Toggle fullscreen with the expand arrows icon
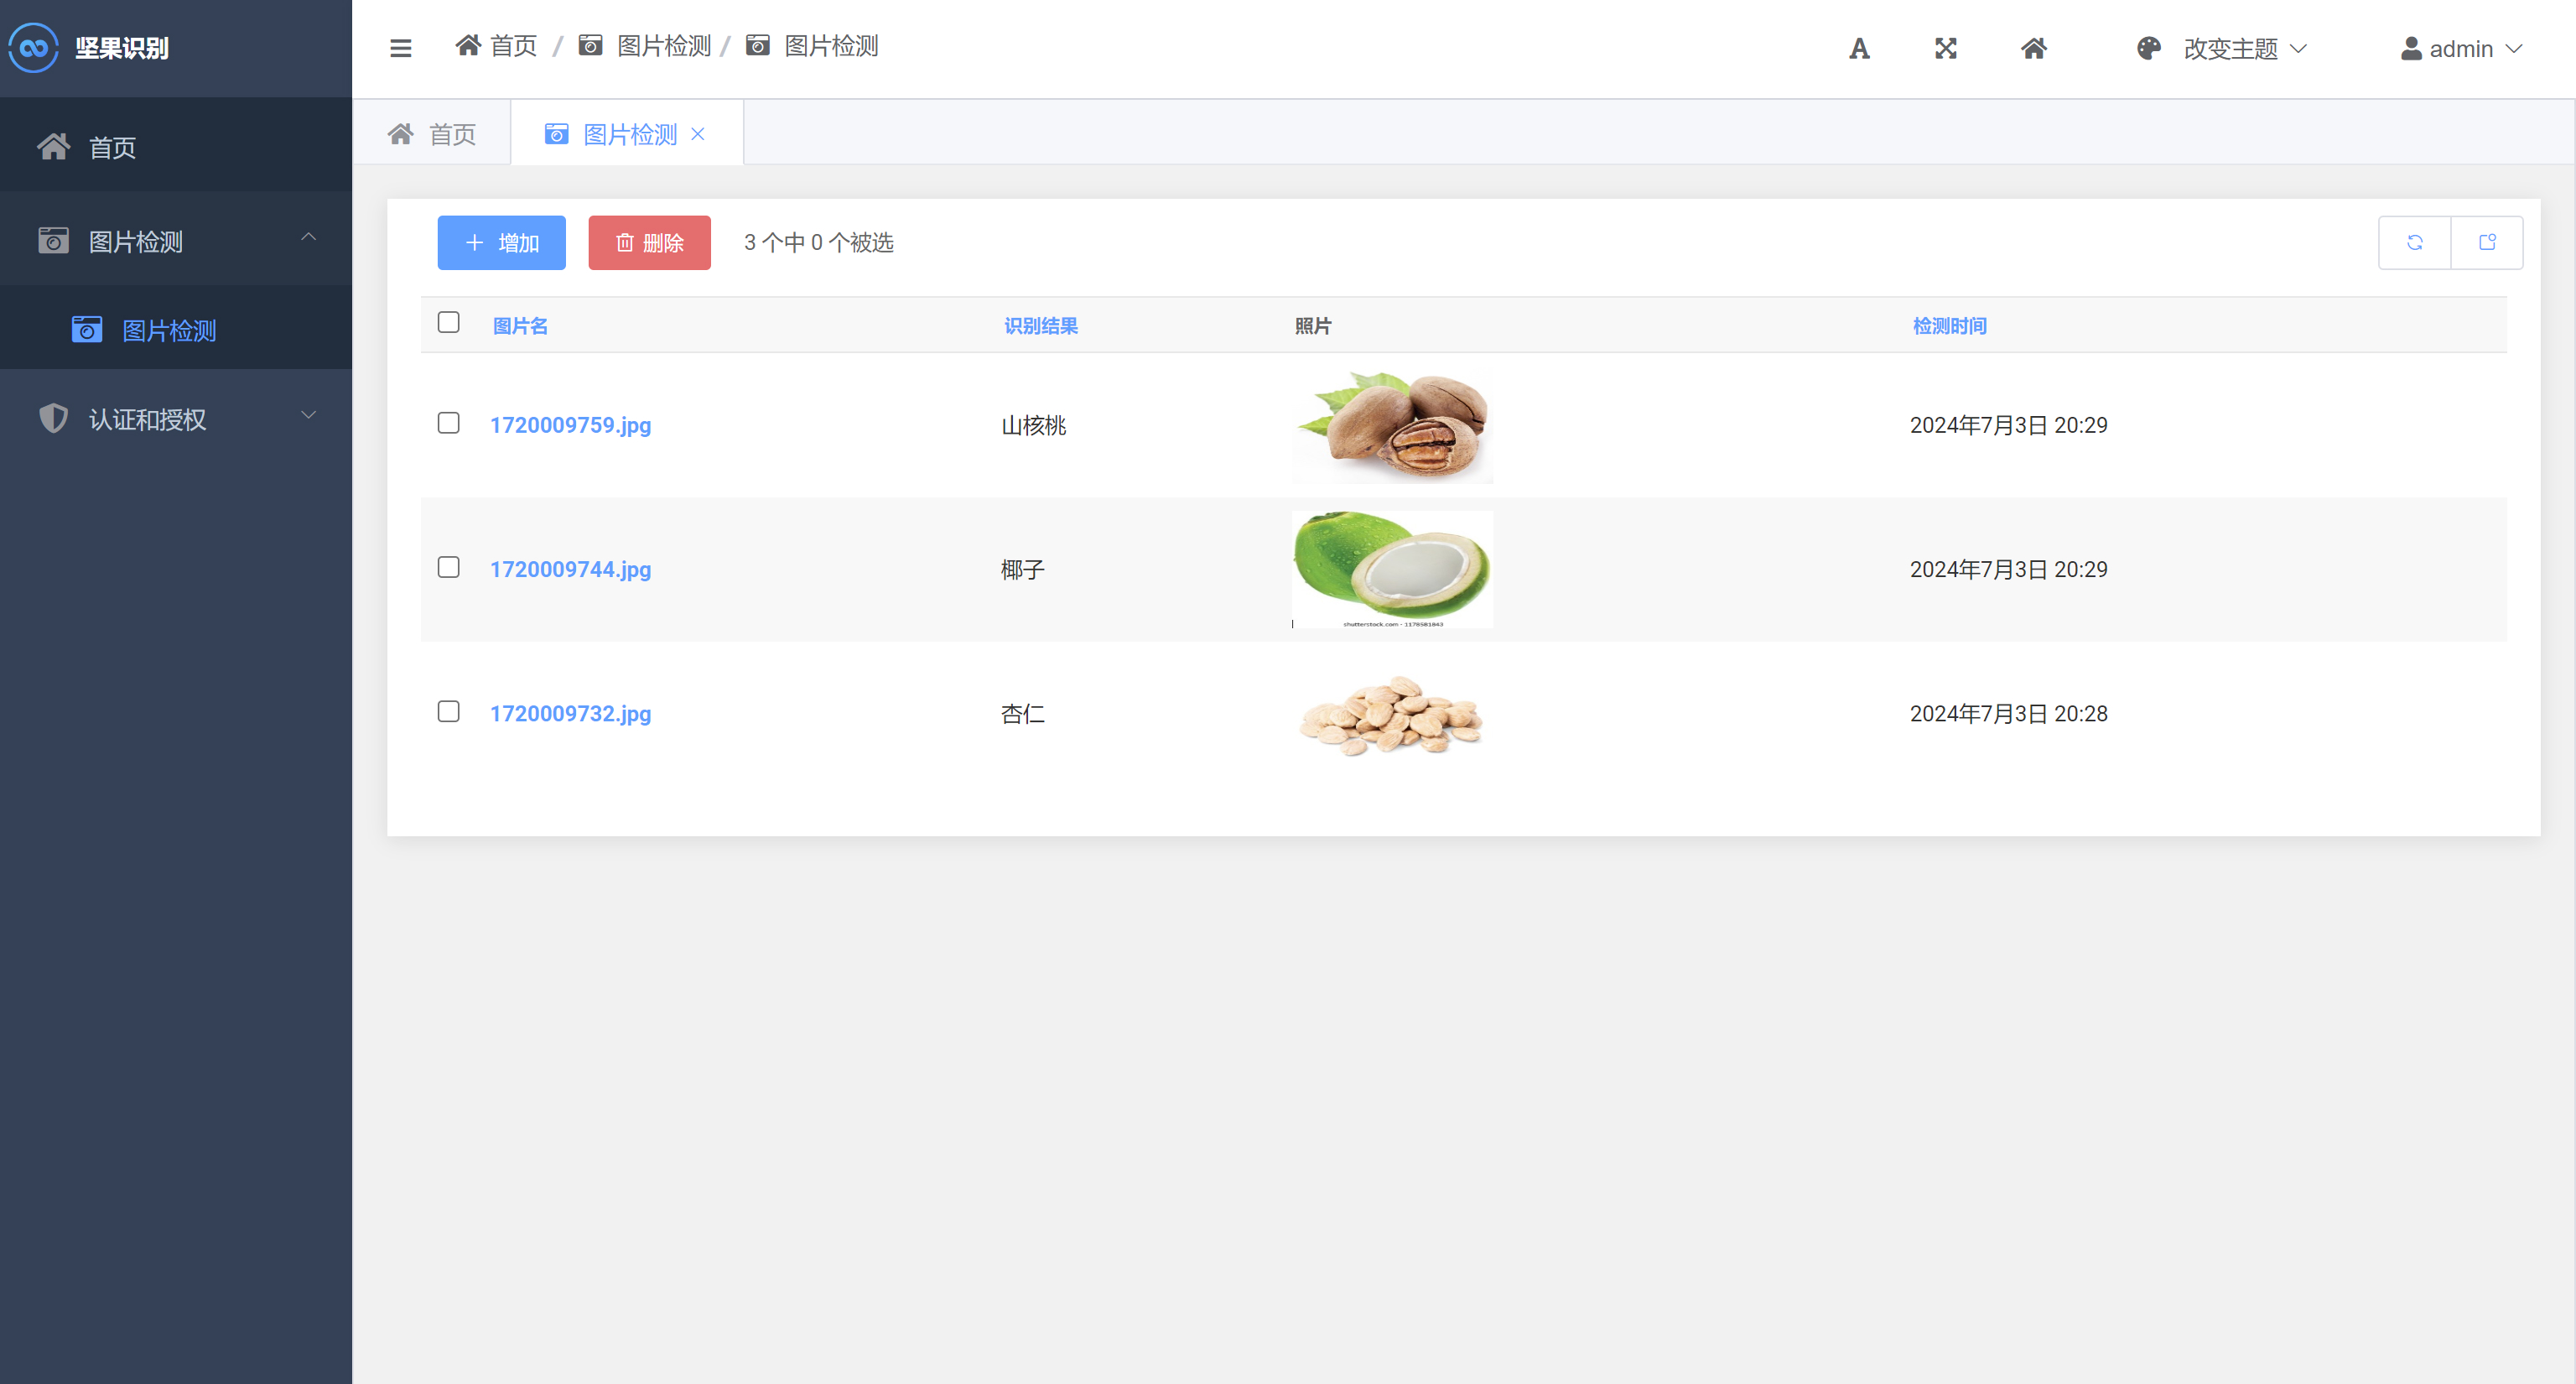The height and width of the screenshot is (1384, 2576). [x=1945, y=48]
